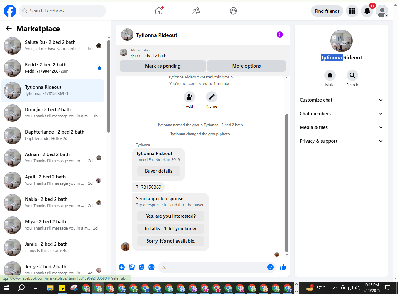
Task: Click the Redd unread blue dot indicator
Action: (x=99, y=68)
